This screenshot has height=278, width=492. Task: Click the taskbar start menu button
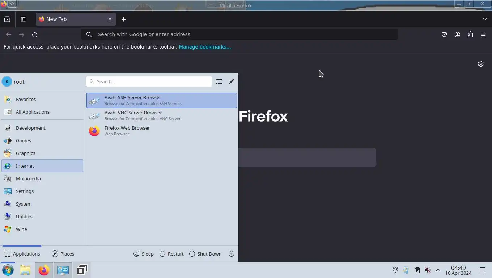point(8,270)
